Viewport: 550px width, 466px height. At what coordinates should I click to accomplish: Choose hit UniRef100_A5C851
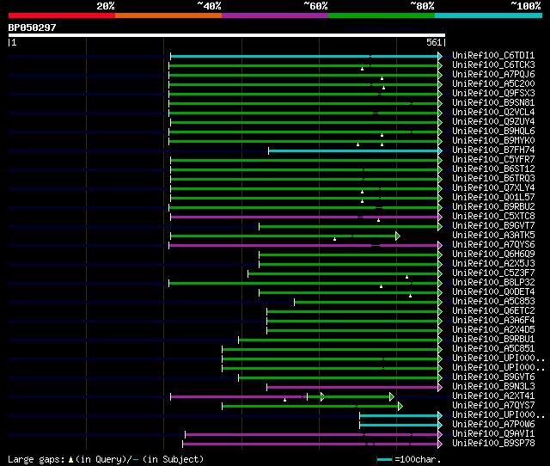[x=493, y=349]
